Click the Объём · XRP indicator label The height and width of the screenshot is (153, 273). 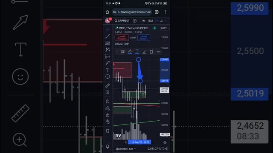pyautogui.click(x=122, y=44)
